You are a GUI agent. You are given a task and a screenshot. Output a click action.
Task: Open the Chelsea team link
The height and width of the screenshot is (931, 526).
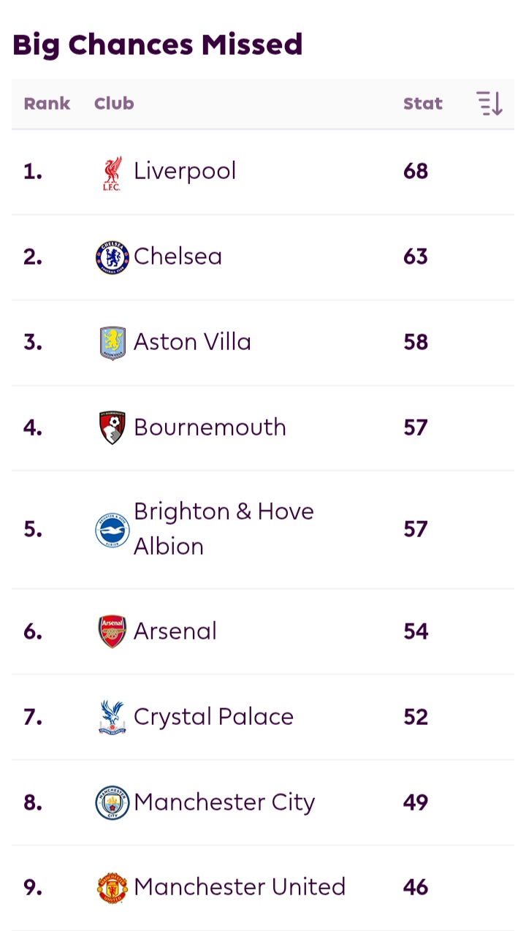click(x=178, y=256)
